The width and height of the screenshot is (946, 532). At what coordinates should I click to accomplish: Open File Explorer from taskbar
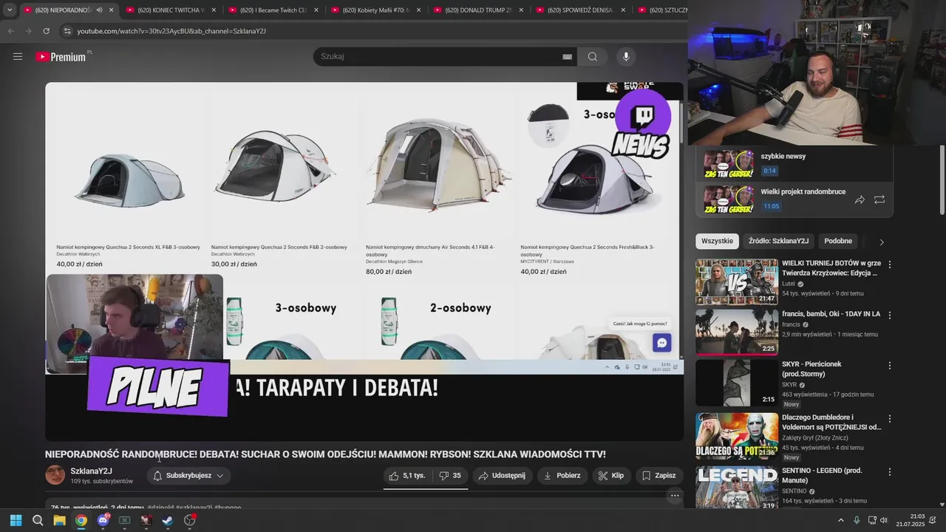(x=59, y=520)
